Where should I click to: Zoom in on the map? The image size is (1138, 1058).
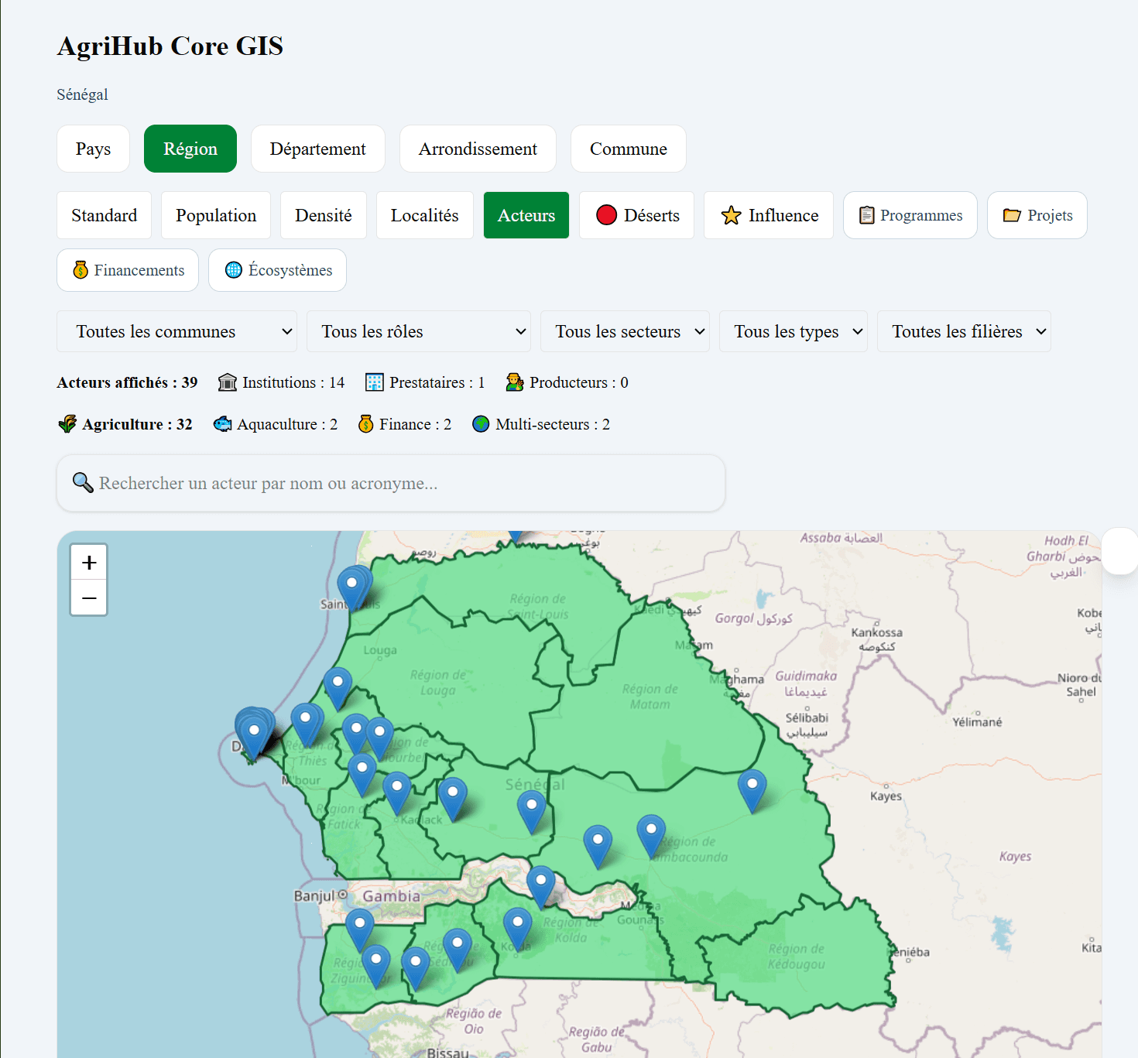pos(89,562)
